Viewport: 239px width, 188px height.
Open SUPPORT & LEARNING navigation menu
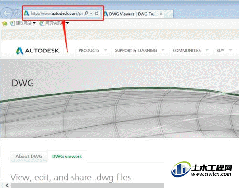tap(136, 51)
